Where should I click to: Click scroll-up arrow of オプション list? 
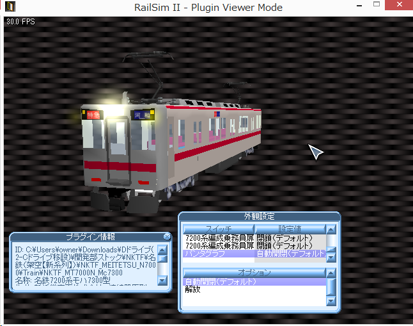(331, 273)
